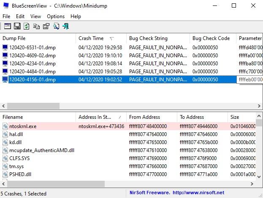Viewport: 263px width, 198px height.
Task: Sort by the From Address column header
Action: (x=152, y=117)
